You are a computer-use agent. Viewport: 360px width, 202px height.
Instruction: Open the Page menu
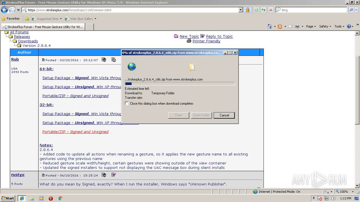311,26
